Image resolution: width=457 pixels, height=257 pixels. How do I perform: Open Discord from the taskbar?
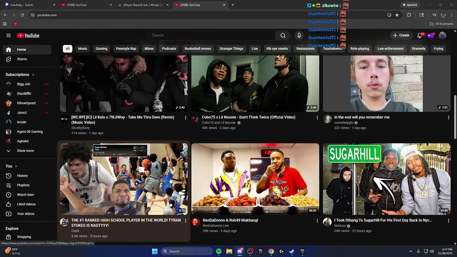(x=240, y=251)
